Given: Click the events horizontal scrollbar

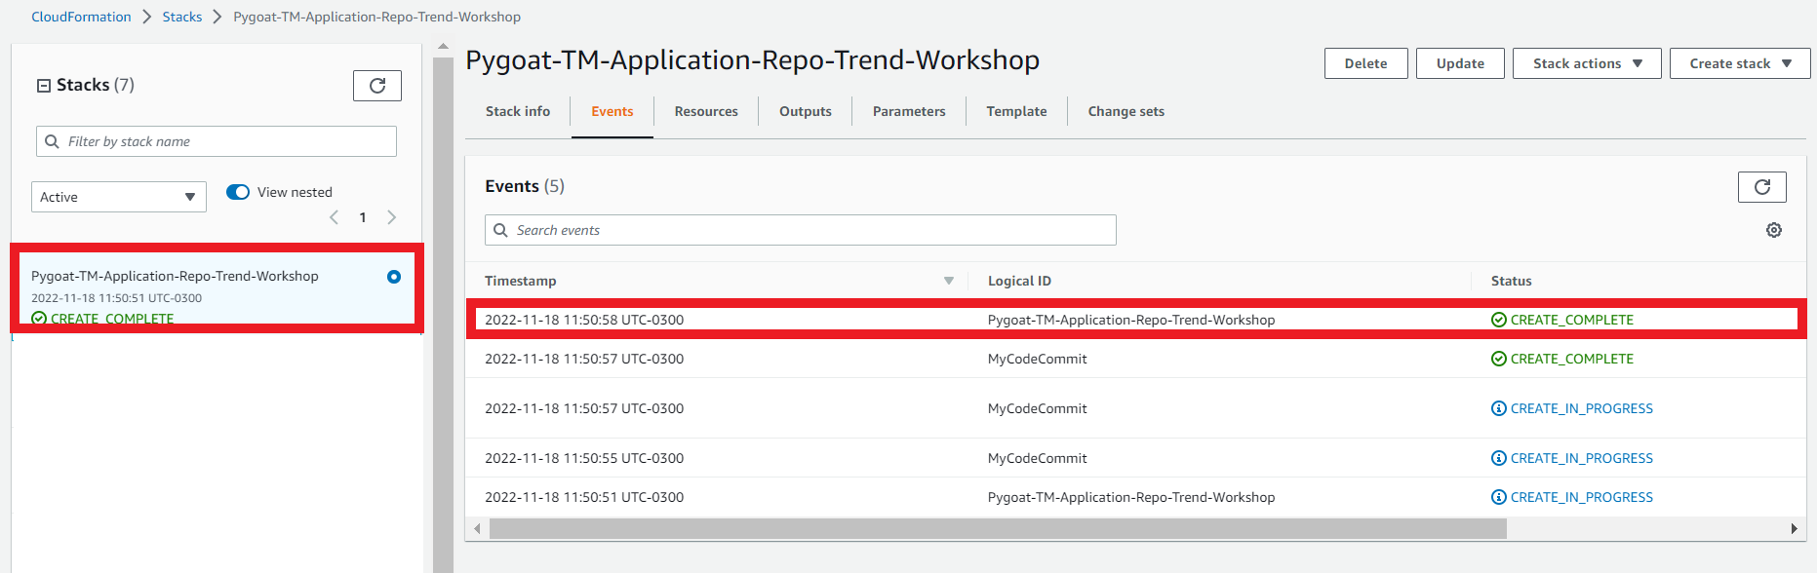Looking at the screenshot, I should (x=998, y=528).
